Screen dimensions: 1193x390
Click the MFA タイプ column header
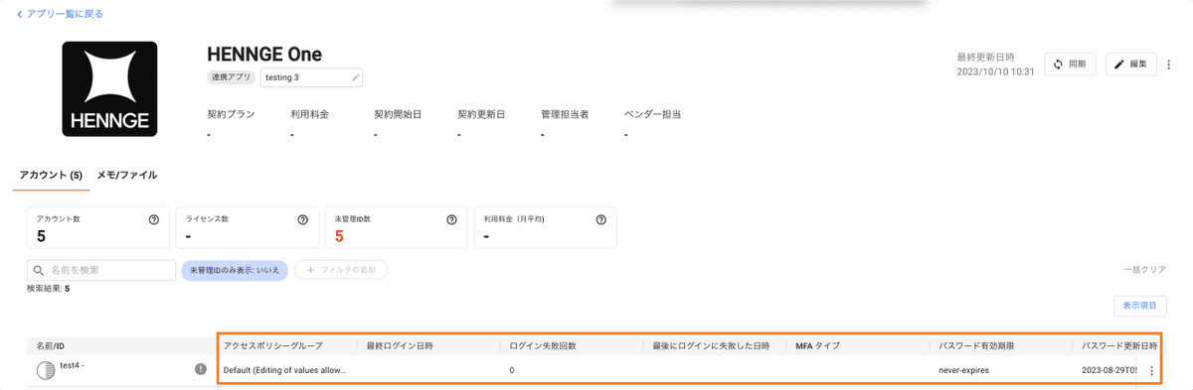818,346
